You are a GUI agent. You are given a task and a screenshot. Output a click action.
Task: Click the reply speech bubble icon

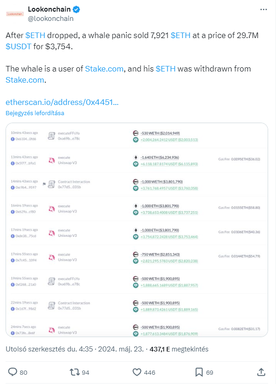coord(13,372)
